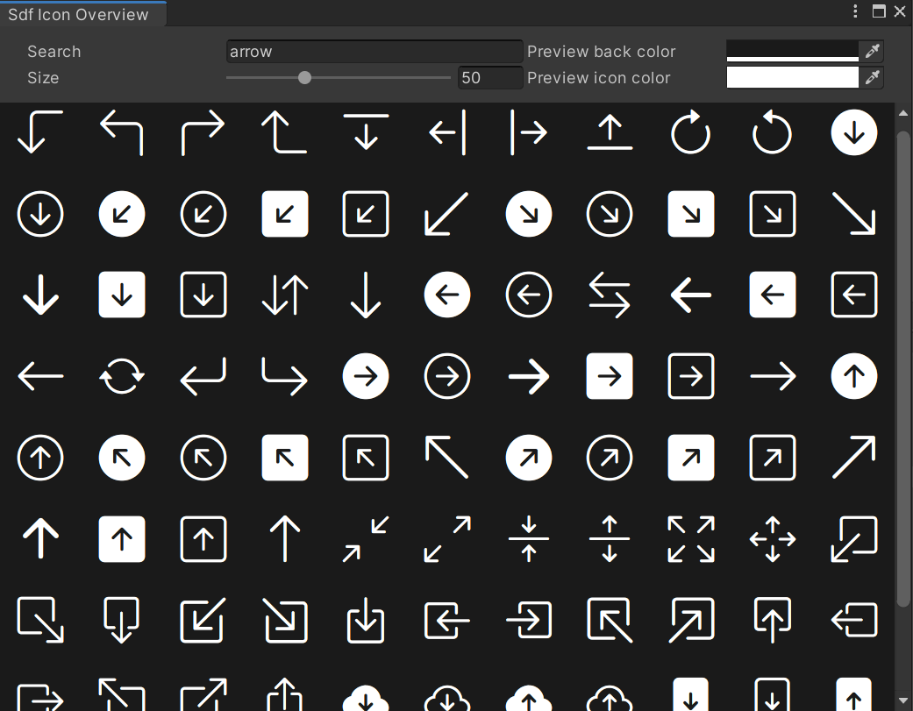Open the Preview icon color swatch

793,77
